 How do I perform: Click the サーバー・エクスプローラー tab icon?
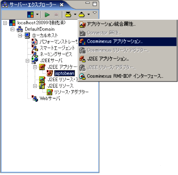click(5, 5)
